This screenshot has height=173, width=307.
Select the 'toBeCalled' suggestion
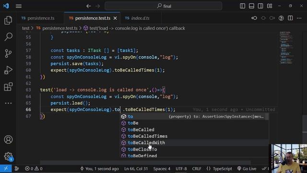point(194,129)
